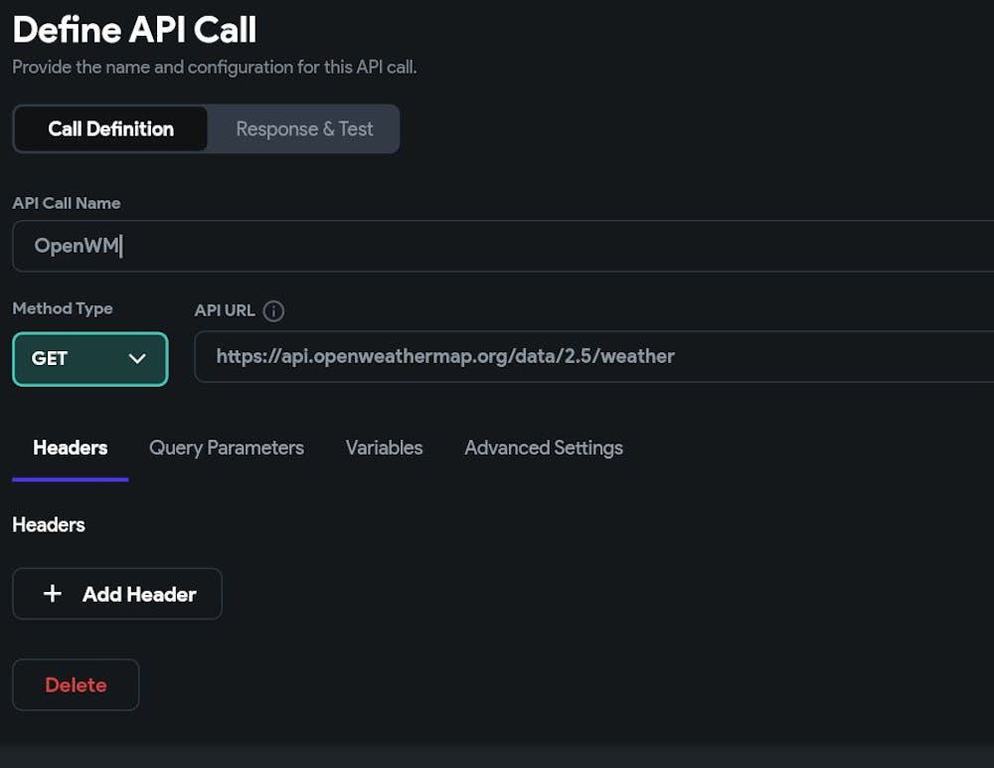The height and width of the screenshot is (768, 994).
Task: Click the red Delete button
Action: pos(76,684)
